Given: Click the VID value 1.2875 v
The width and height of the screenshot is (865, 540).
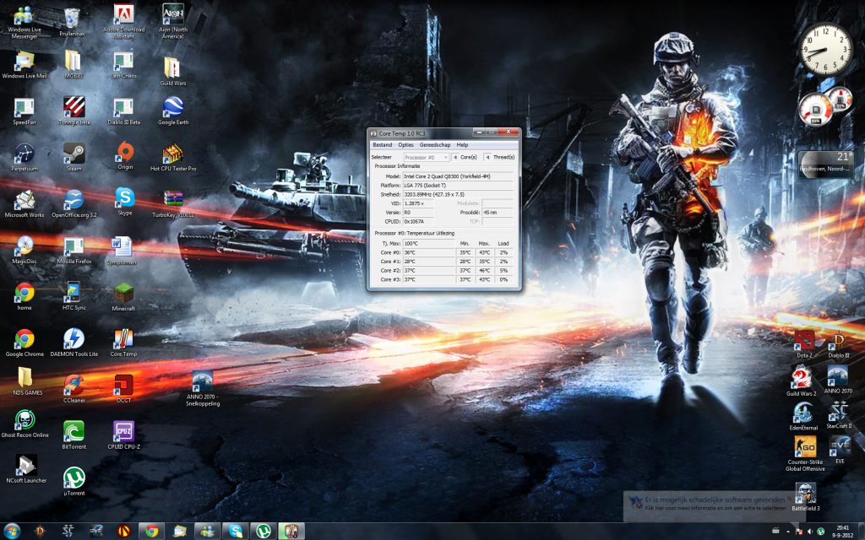Looking at the screenshot, I should 418,203.
